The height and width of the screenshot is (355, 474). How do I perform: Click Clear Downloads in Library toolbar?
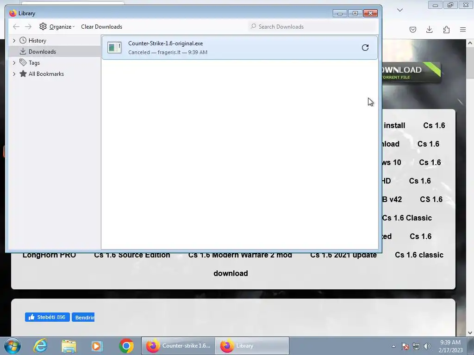(101, 26)
